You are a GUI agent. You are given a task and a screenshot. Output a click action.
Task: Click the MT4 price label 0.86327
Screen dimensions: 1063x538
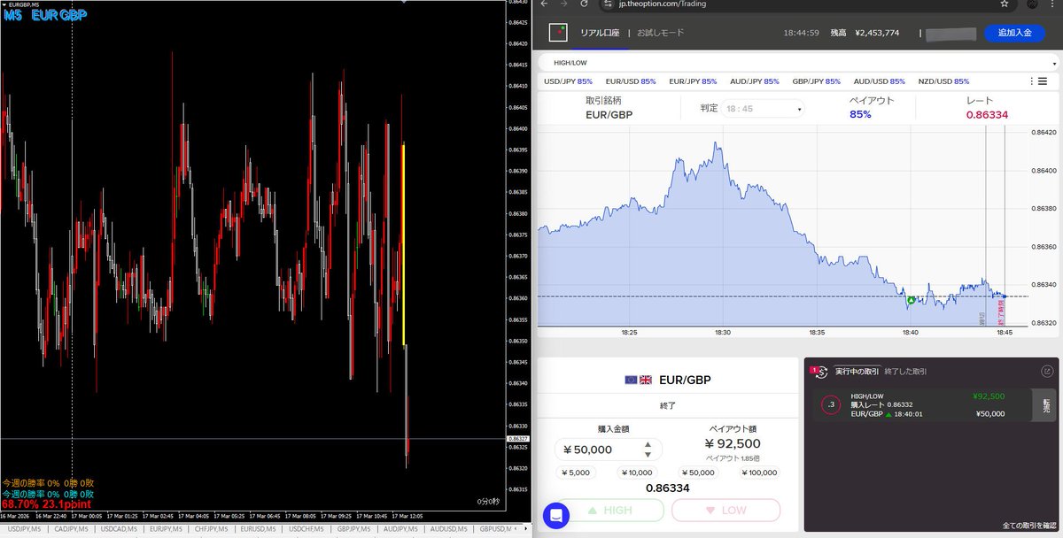point(517,438)
